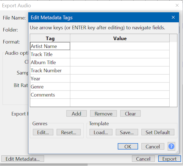Close the Edit Metadata Tags dialog

point(173,17)
